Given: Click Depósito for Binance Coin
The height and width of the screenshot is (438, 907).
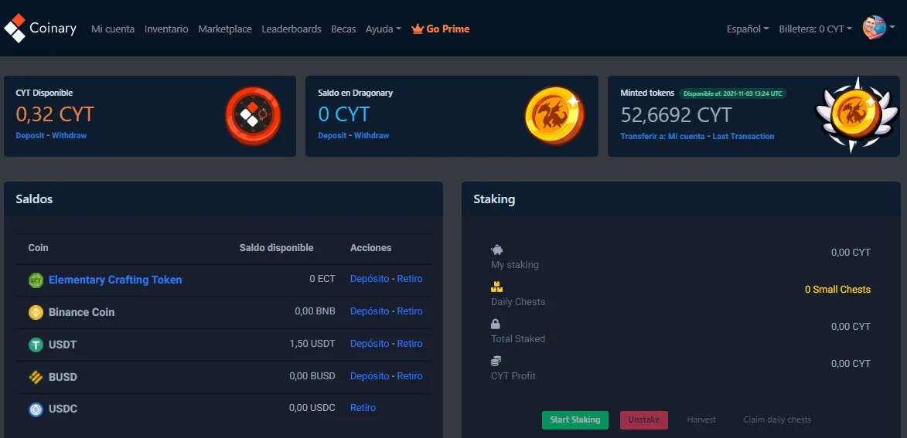Looking at the screenshot, I should [370, 311].
